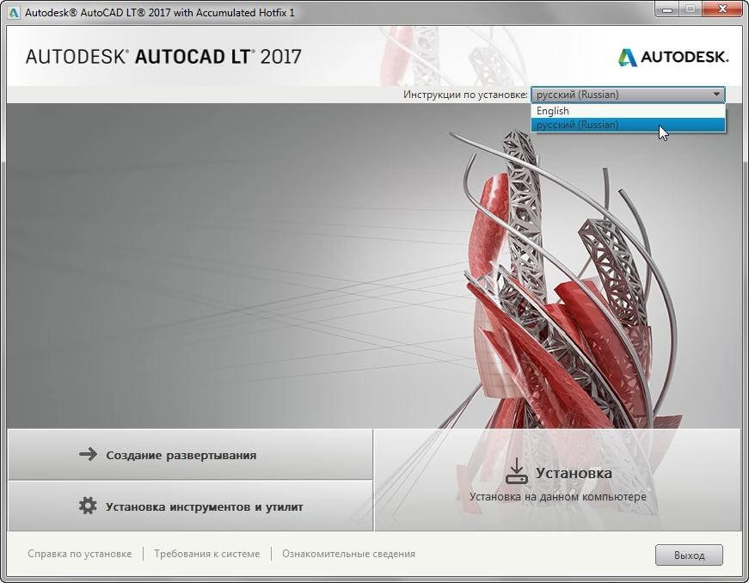749x583 pixels.
Task: Click the arrow icon beside Создание развертывания
Action: tap(88, 454)
